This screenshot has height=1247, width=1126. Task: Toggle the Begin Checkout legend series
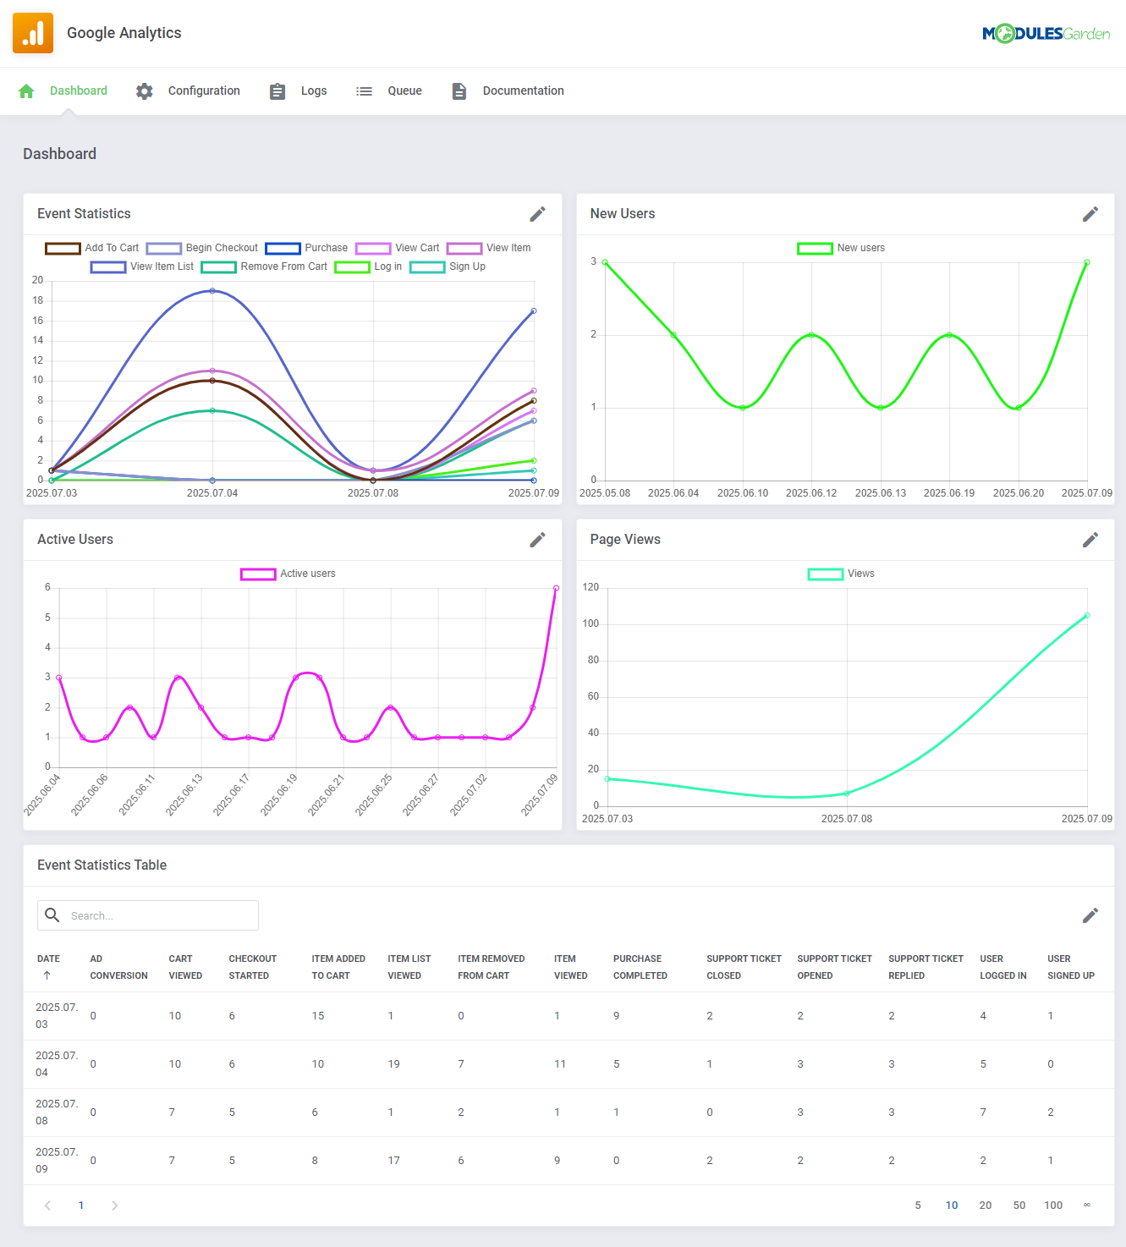tap(202, 248)
